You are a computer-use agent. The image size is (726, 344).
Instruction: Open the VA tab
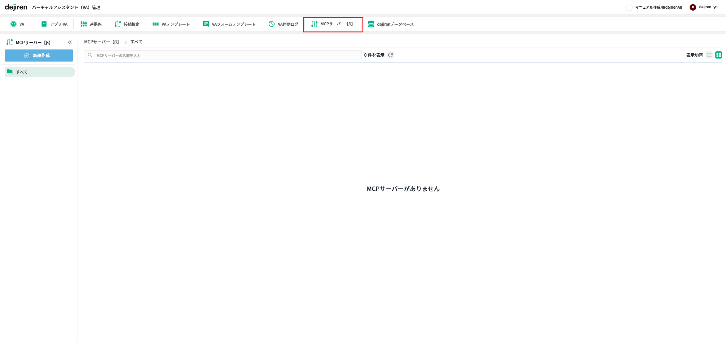click(17, 24)
